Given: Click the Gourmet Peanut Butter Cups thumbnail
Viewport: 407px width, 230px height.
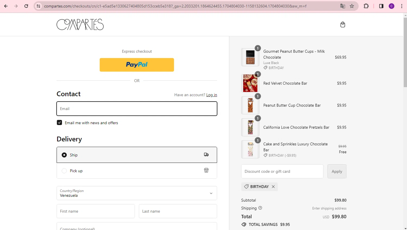Looking at the screenshot, I should pos(250,57).
